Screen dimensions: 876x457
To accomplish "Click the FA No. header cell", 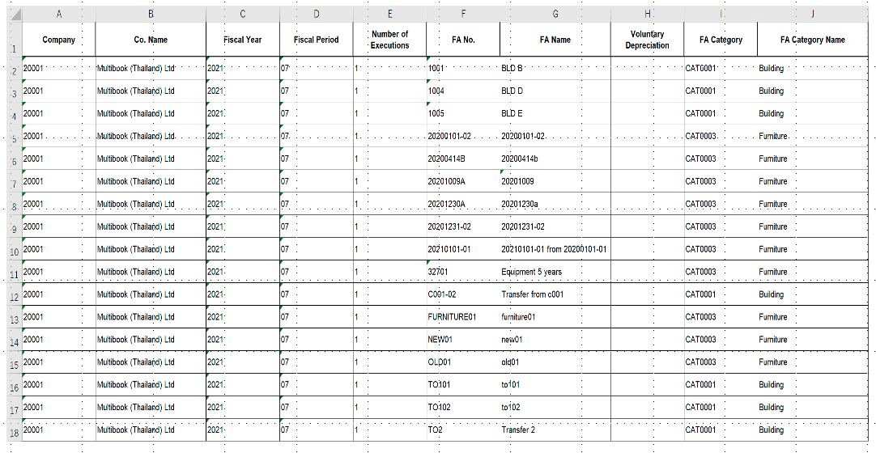I will click(463, 40).
